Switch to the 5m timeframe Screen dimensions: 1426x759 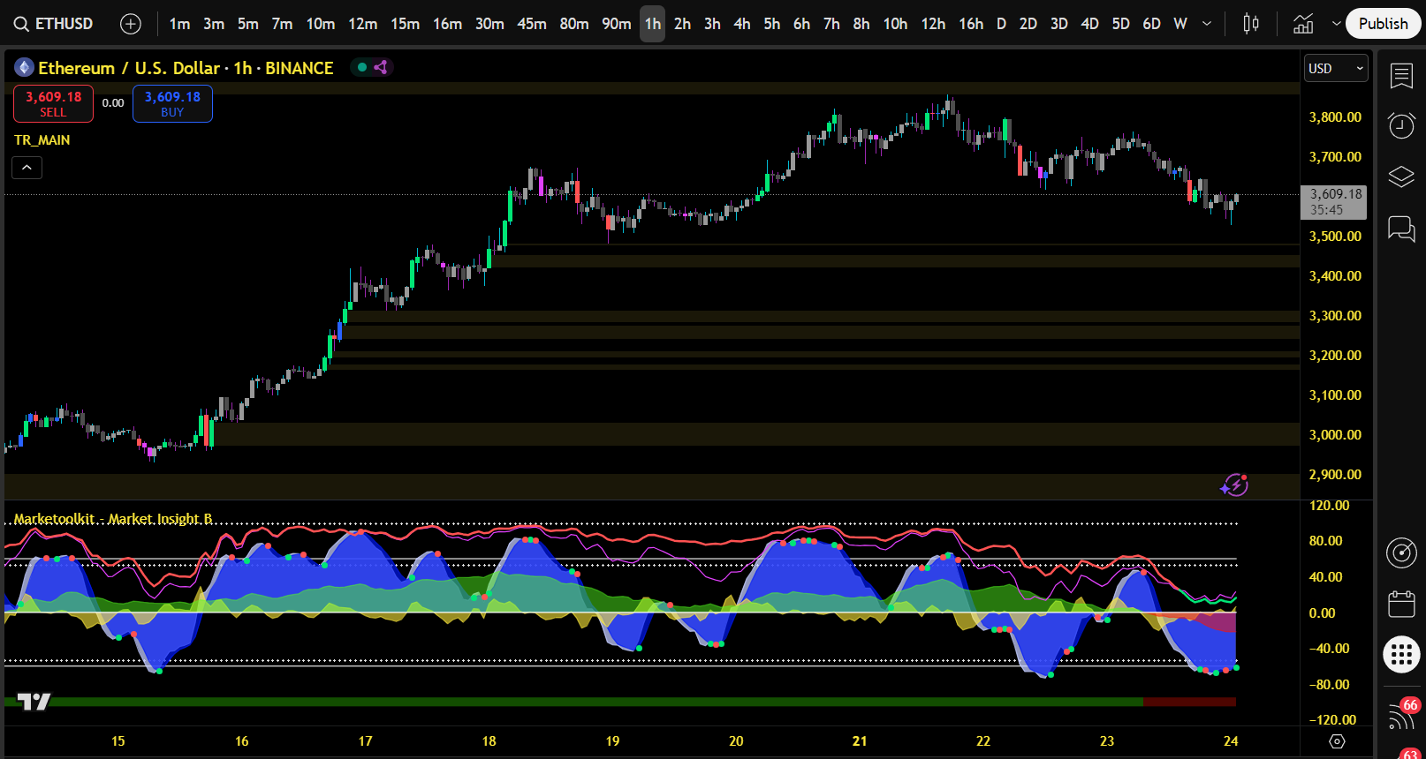247,24
